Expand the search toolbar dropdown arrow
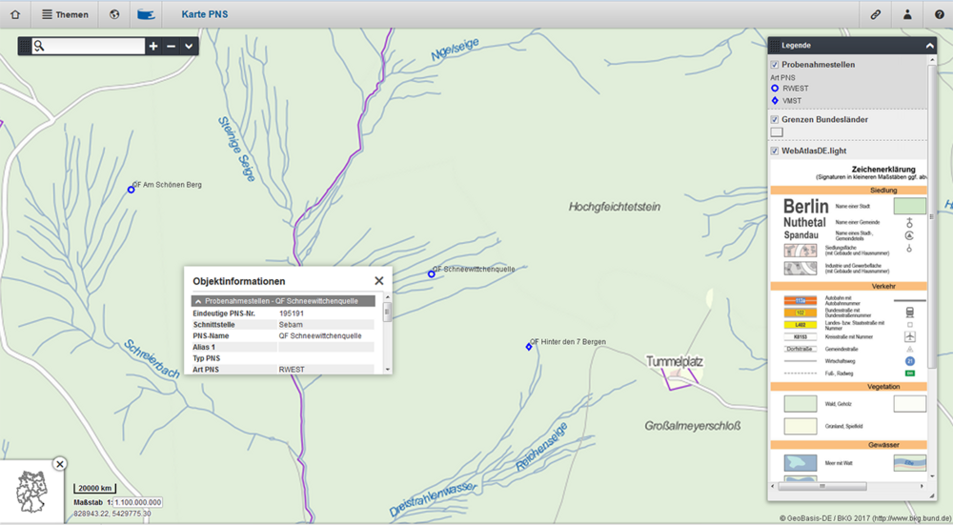This screenshot has height=525, width=953. (189, 46)
